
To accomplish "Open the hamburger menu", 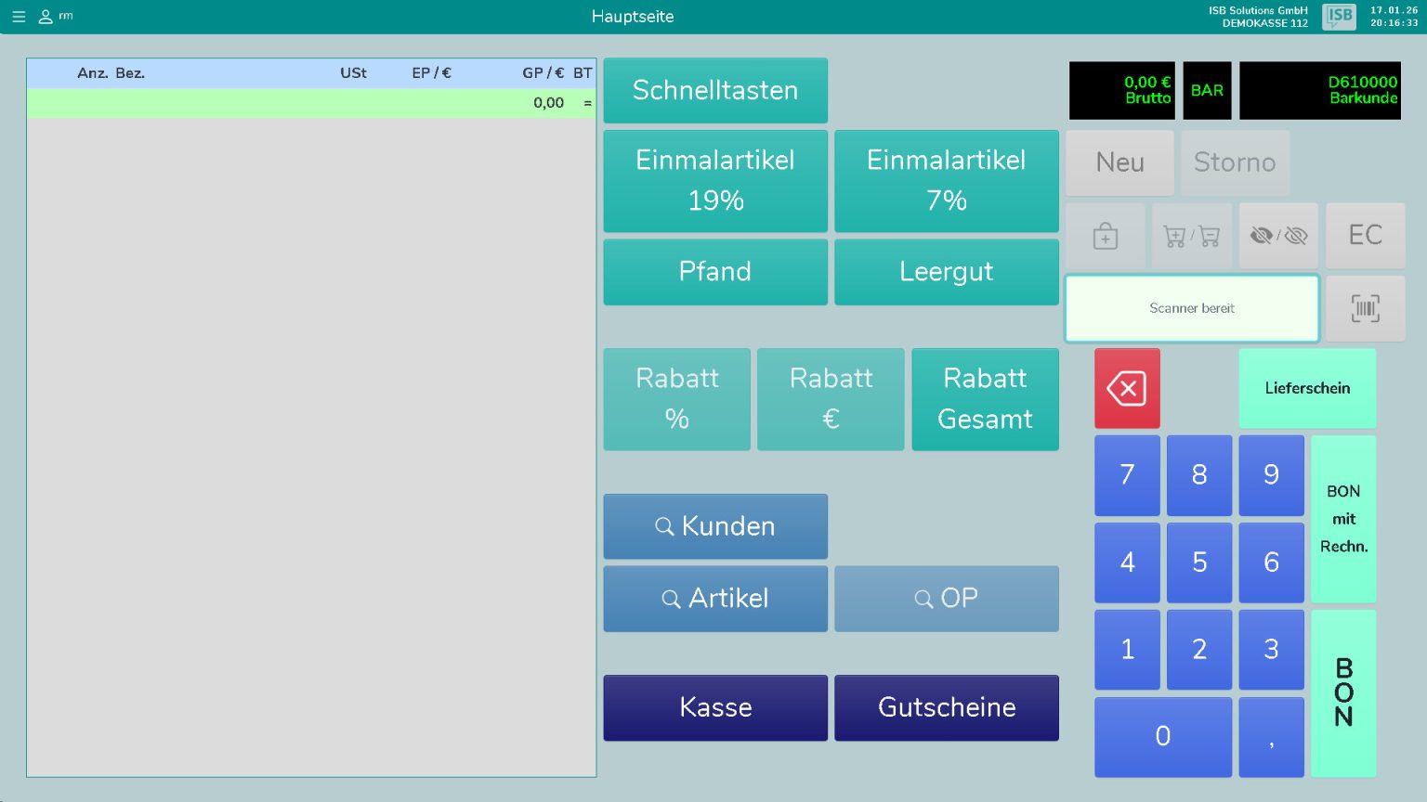I will (x=19, y=17).
